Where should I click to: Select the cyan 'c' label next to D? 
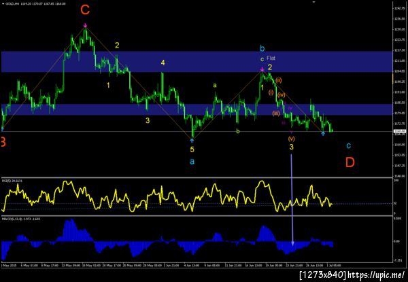point(349,145)
